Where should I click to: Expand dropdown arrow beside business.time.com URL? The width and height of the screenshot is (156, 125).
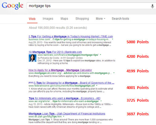point(112,39)
